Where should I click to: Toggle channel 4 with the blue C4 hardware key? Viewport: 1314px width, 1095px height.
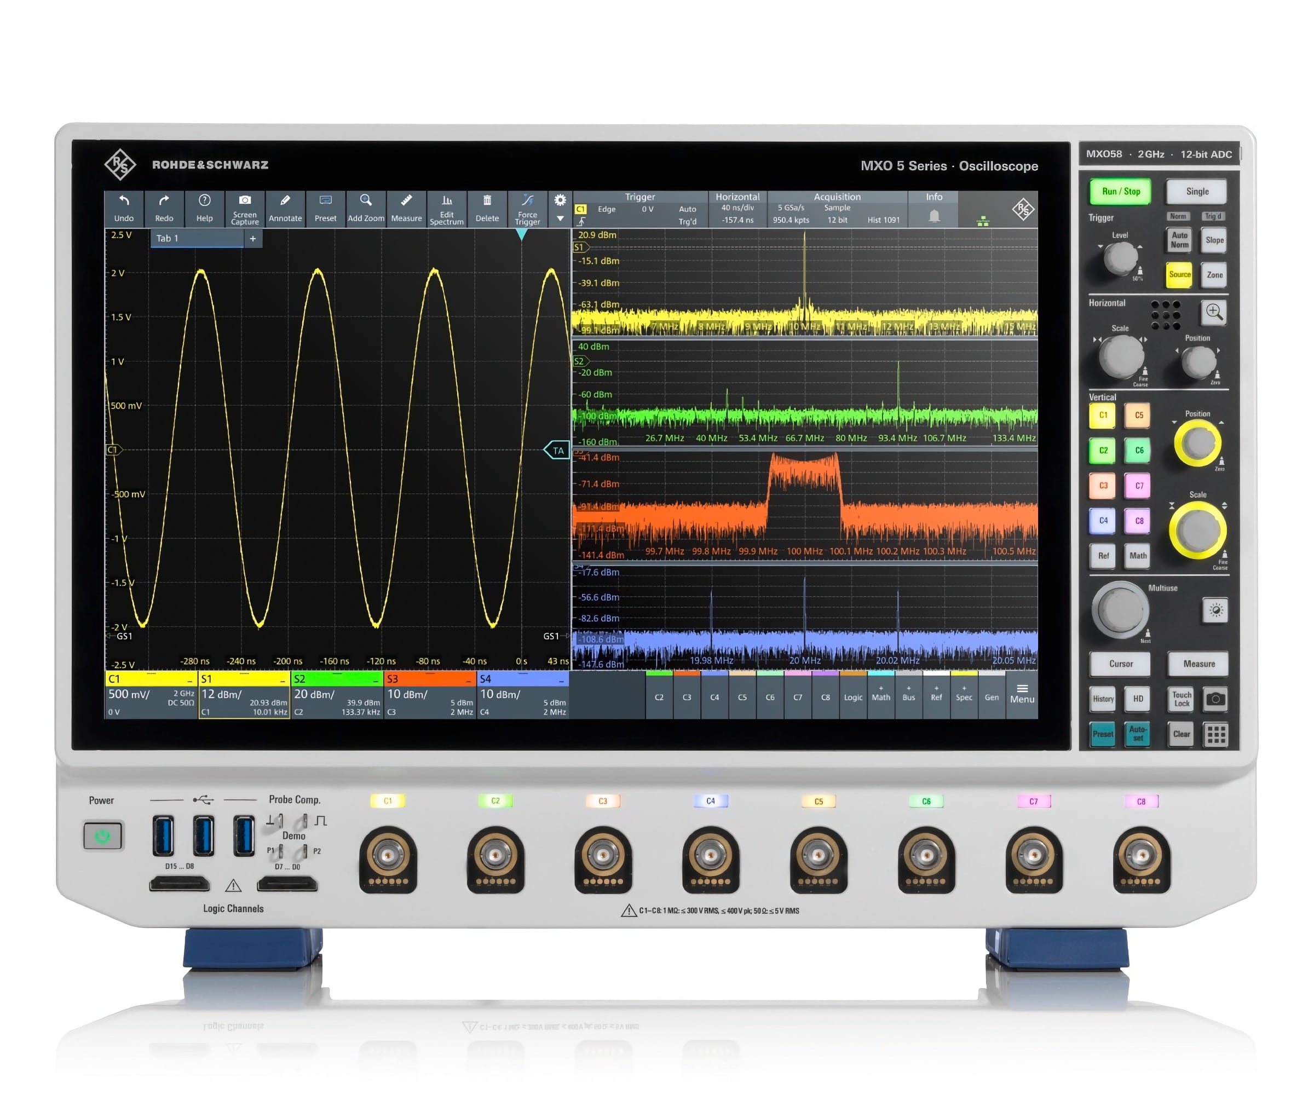click(x=1103, y=521)
